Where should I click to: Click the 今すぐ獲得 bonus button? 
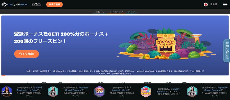coord(27,54)
